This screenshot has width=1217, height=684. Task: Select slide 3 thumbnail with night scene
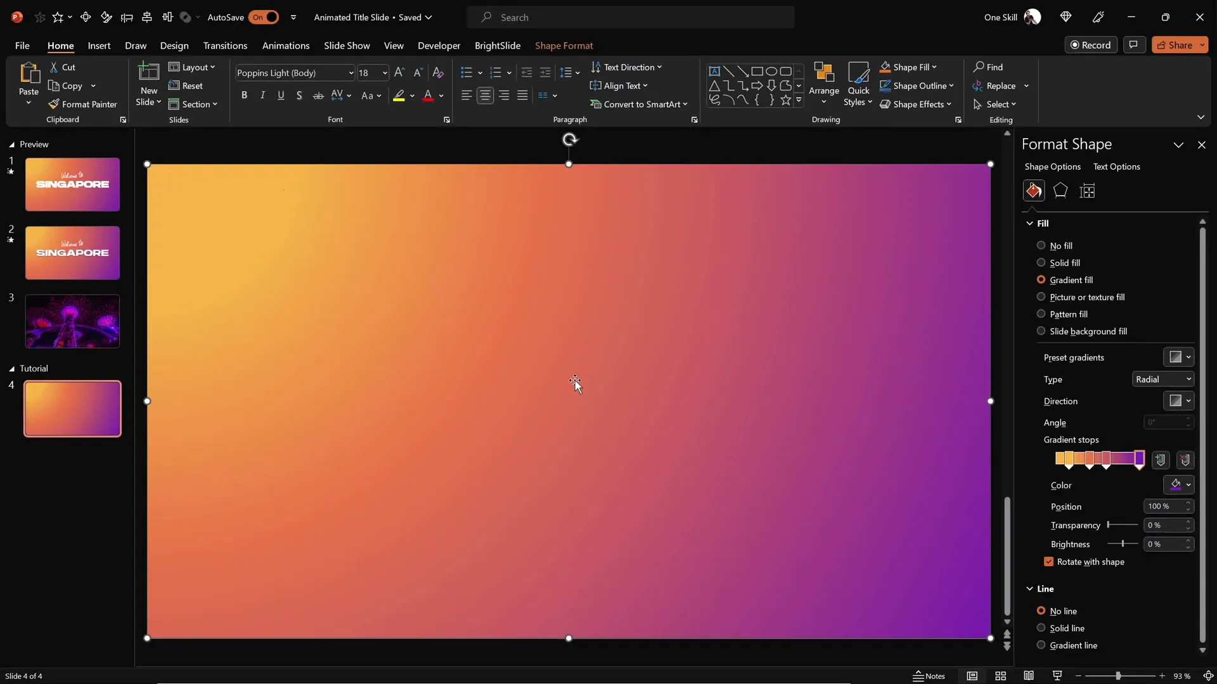pos(72,321)
